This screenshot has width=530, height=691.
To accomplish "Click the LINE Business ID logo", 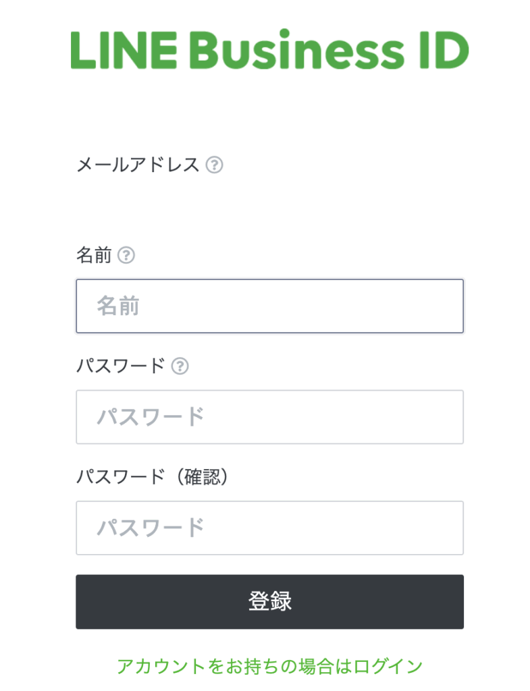I will (x=269, y=50).
